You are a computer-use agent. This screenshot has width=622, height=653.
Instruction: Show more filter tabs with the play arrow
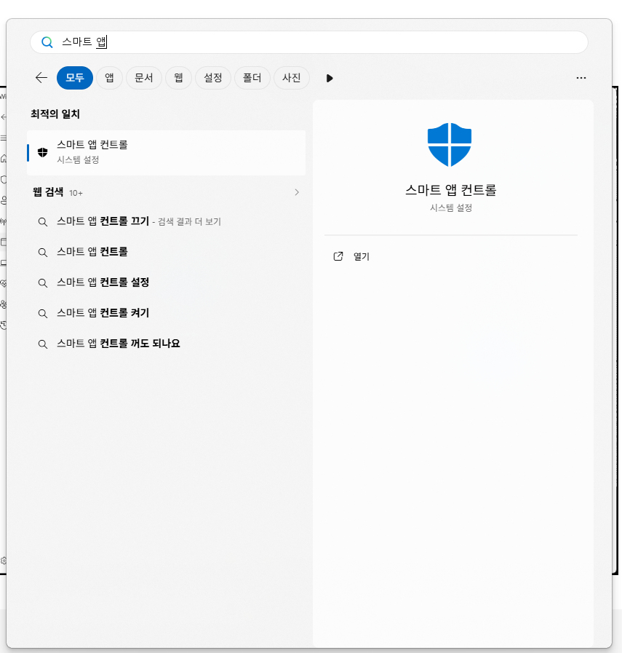point(330,79)
